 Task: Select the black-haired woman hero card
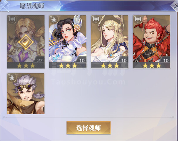coord(68,42)
